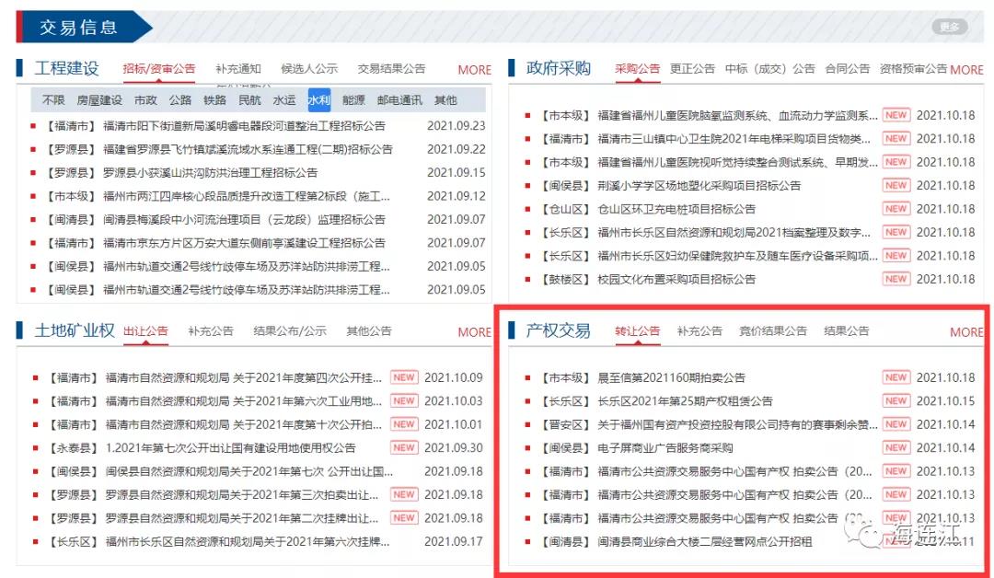Click MORE link in 工程建设 section
The image size is (994, 578).
pos(474,70)
